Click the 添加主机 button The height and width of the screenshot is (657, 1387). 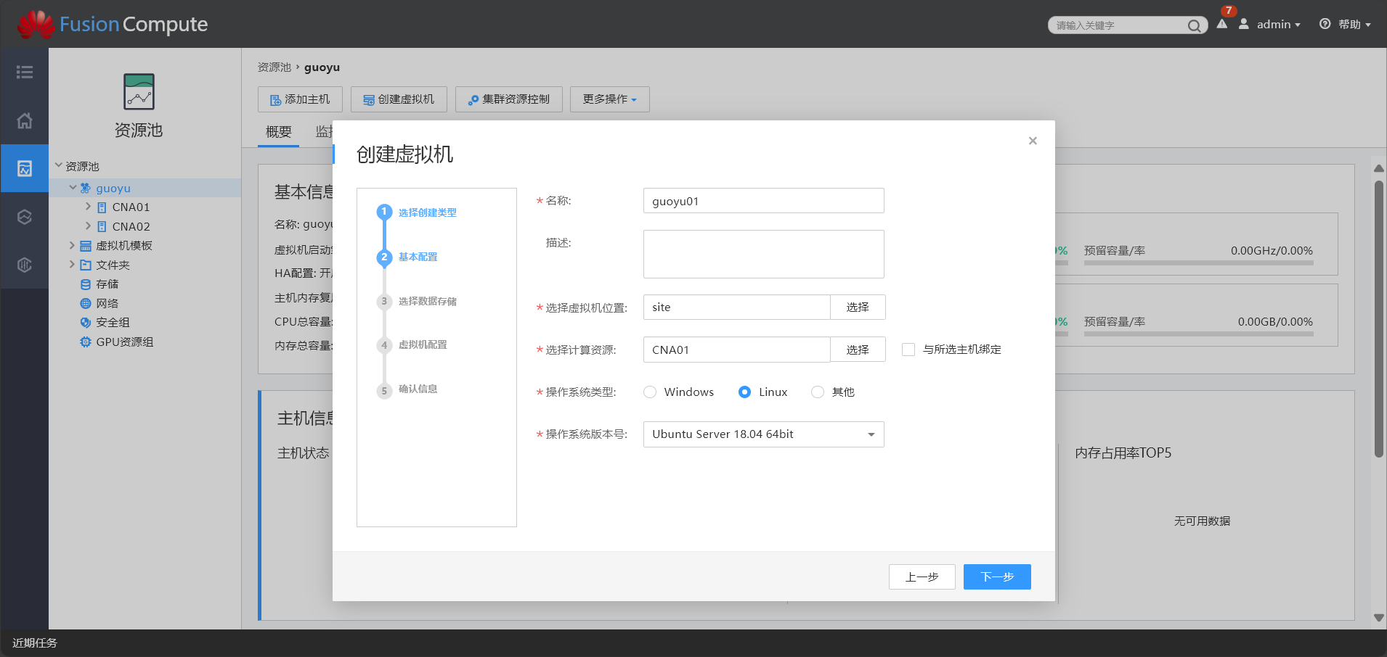coord(300,99)
